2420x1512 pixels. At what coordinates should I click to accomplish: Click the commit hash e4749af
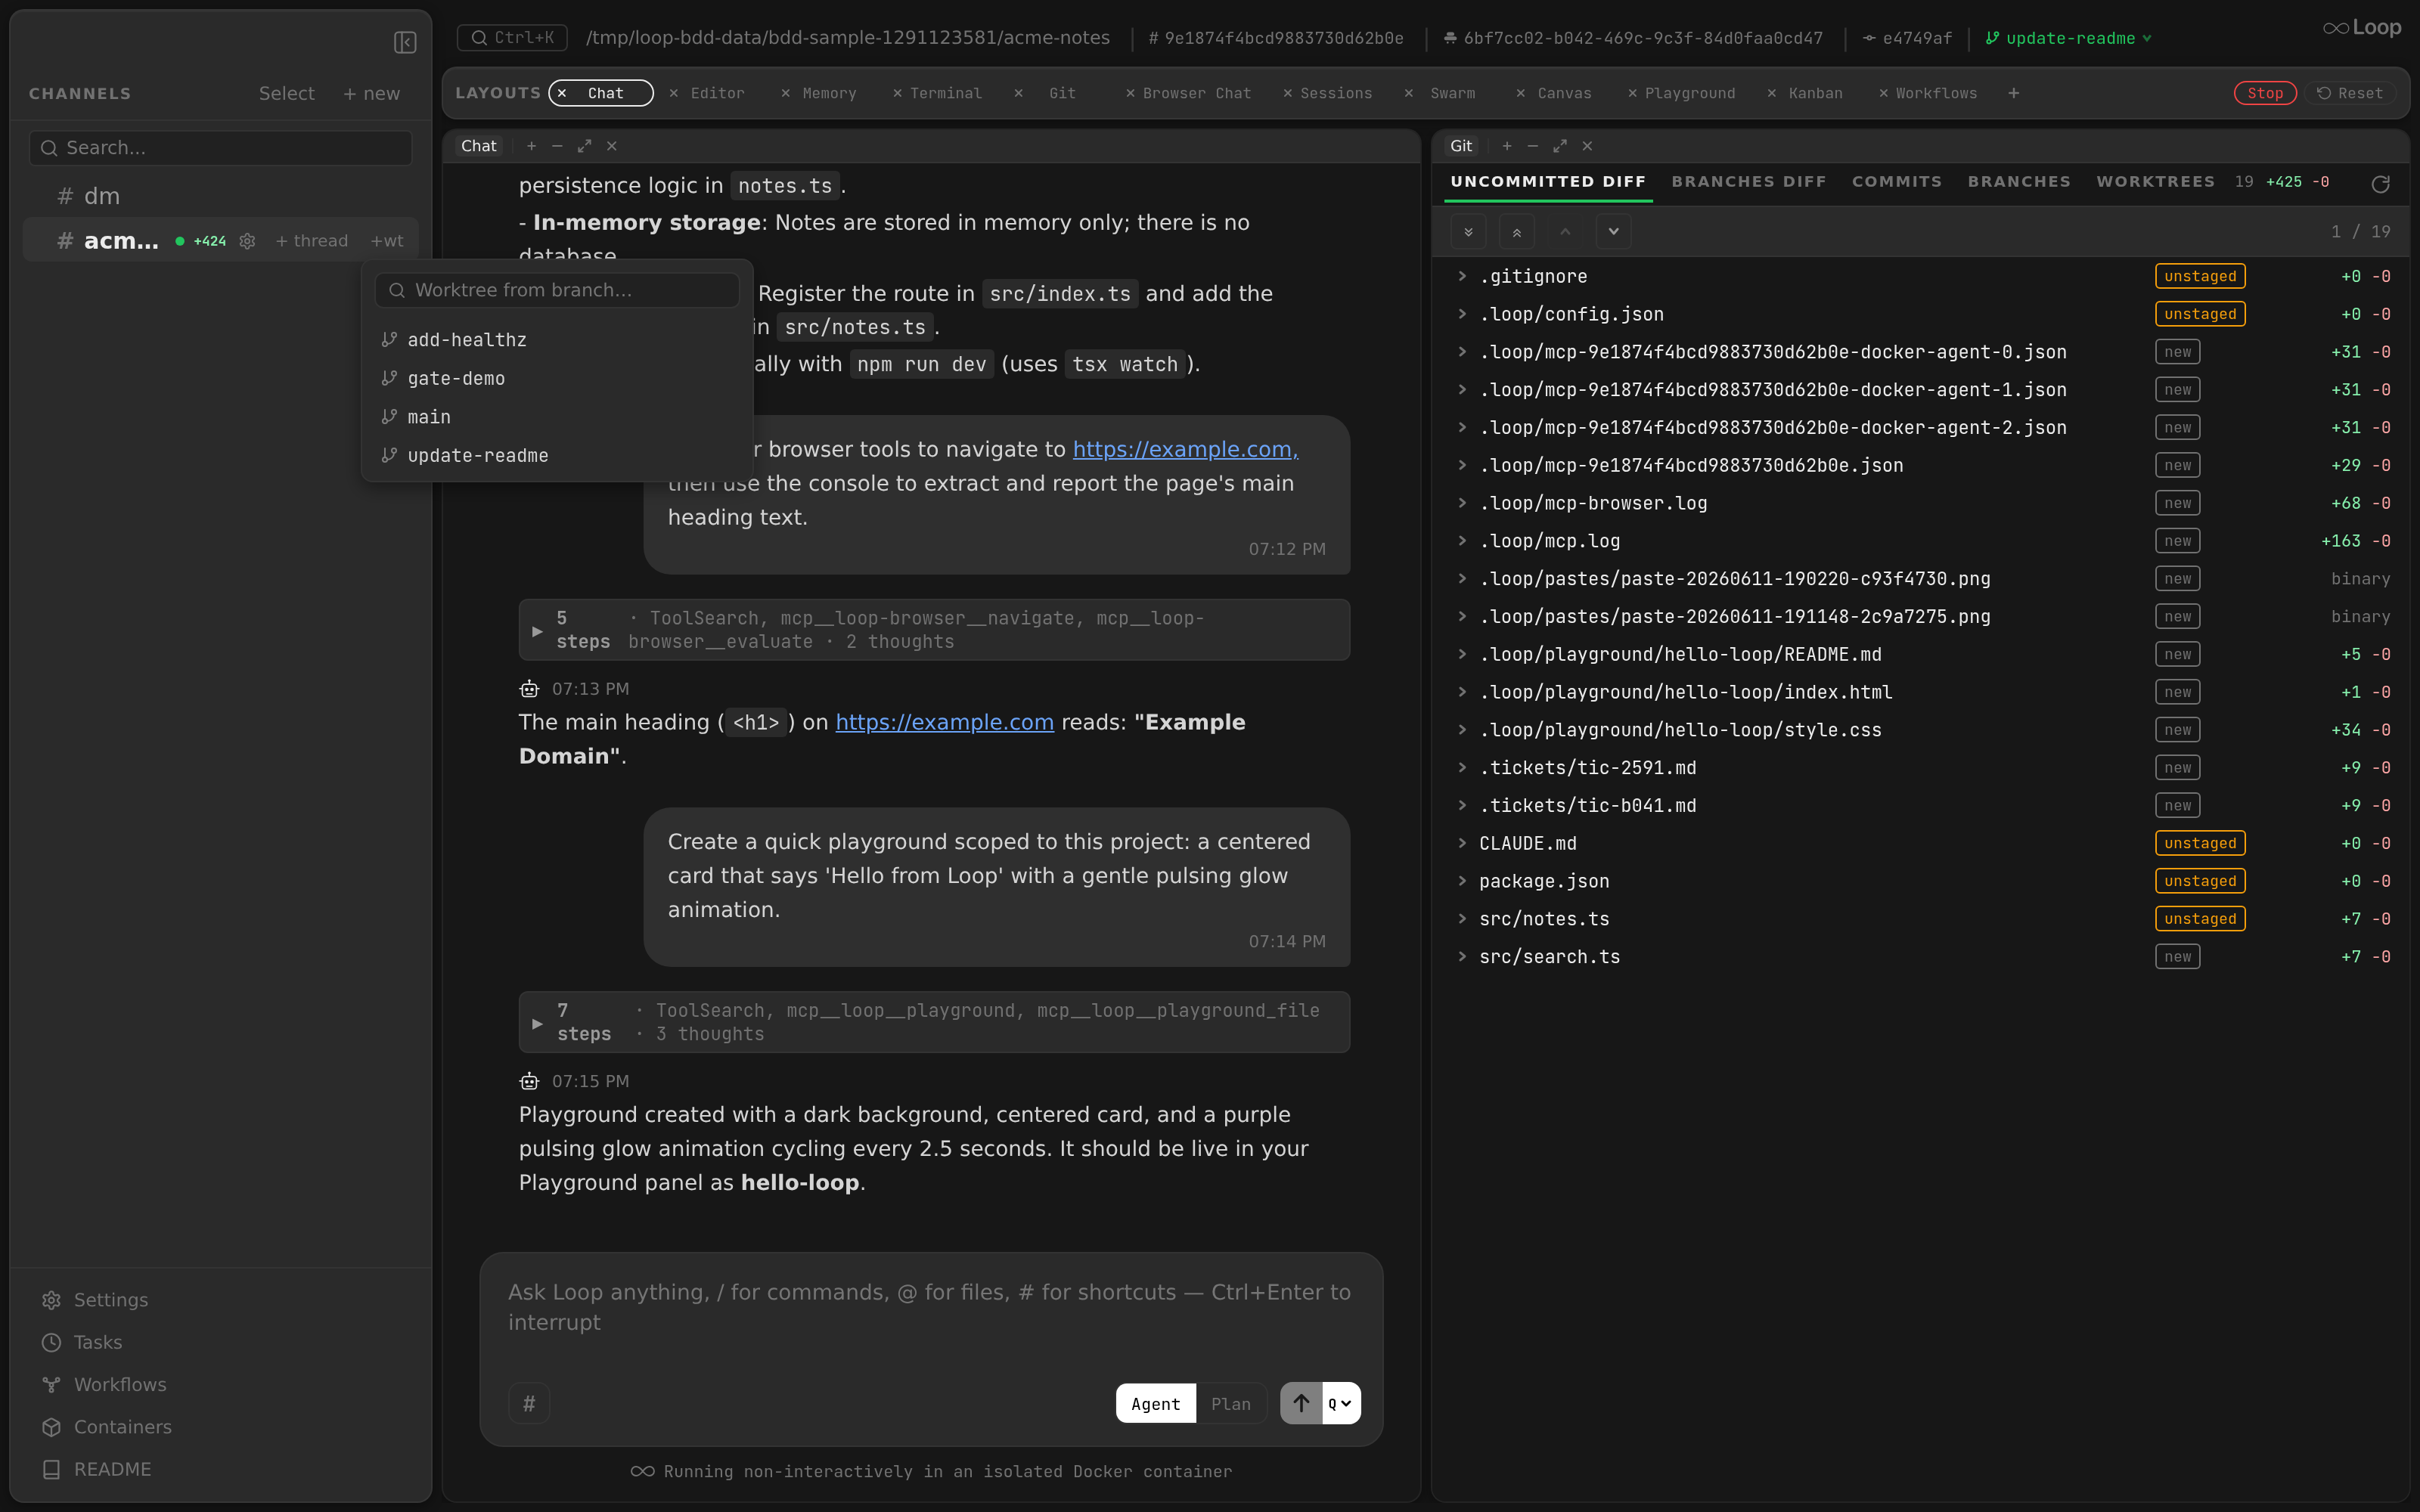click(1907, 38)
